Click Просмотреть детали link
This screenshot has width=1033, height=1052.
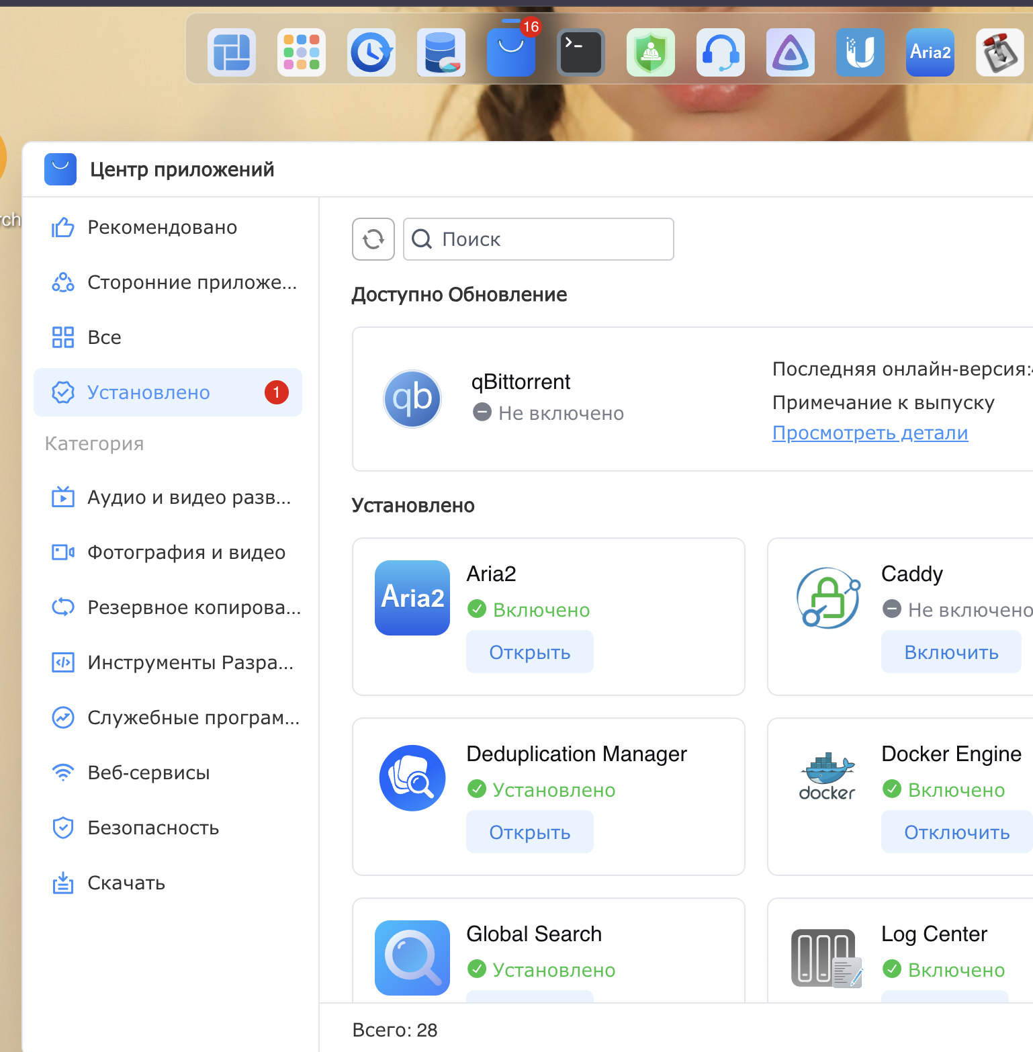pyautogui.click(x=870, y=433)
